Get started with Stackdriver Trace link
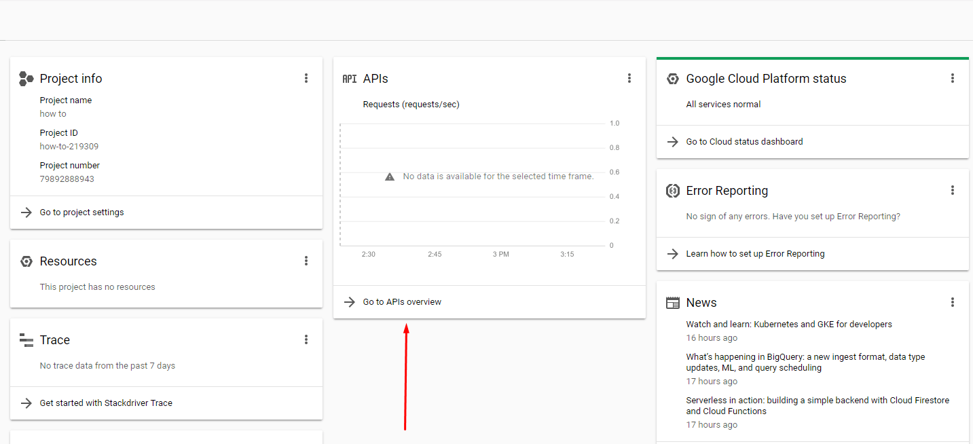Screen dimensions: 973x444 [106, 403]
